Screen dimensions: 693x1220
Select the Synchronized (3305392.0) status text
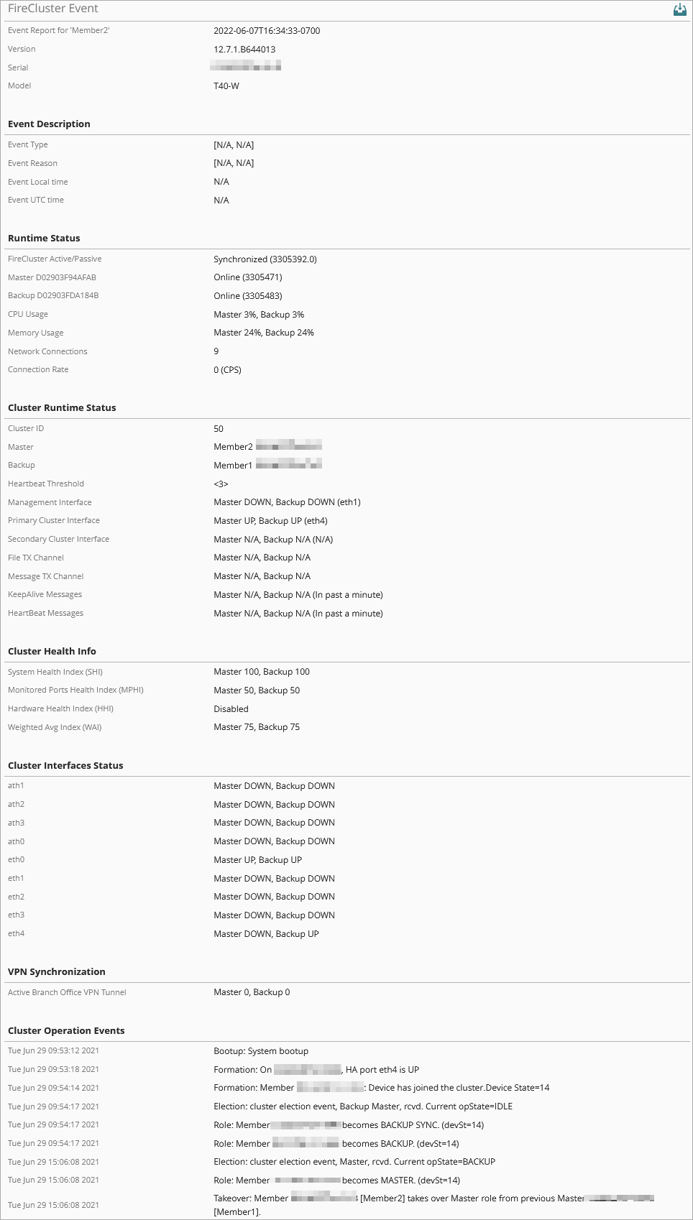click(x=265, y=259)
